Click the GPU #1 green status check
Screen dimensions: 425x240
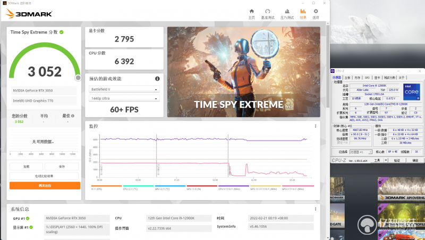point(28,218)
